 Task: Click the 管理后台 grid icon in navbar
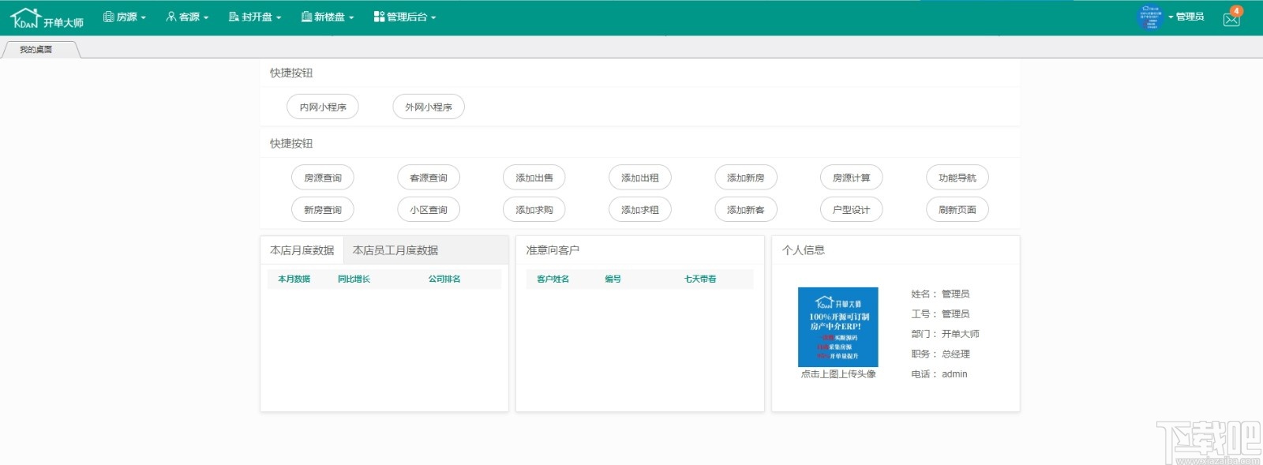[379, 17]
